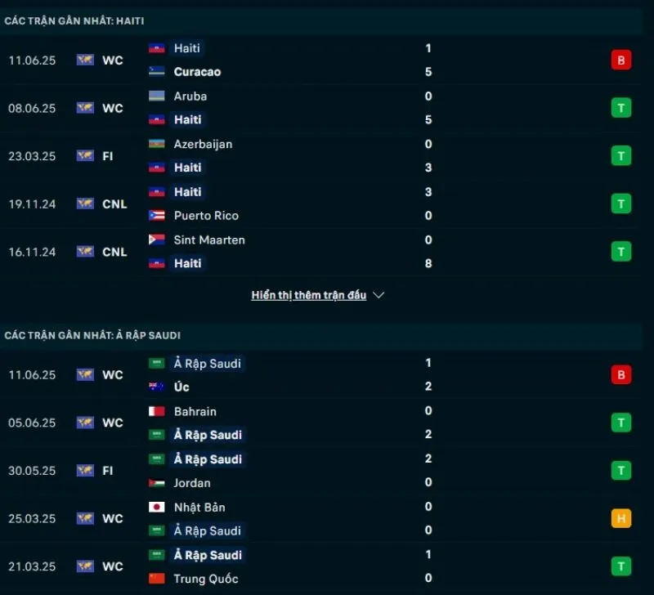This screenshot has width=654, height=595.
Task: Click the Azerbaijan flag icon
Action: pyautogui.click(x=157, y=144)
